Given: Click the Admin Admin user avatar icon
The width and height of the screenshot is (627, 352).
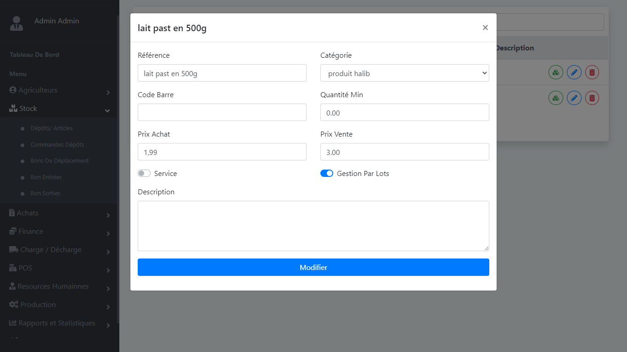Looking at the screenshot, I should click(x=17, y=23).
